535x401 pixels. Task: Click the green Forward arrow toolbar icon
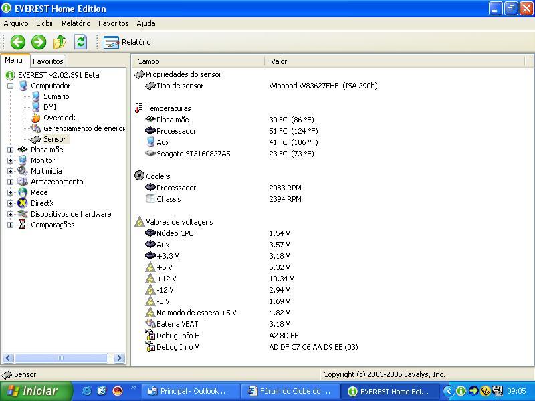pyautogui.click(x=39, y=42)
